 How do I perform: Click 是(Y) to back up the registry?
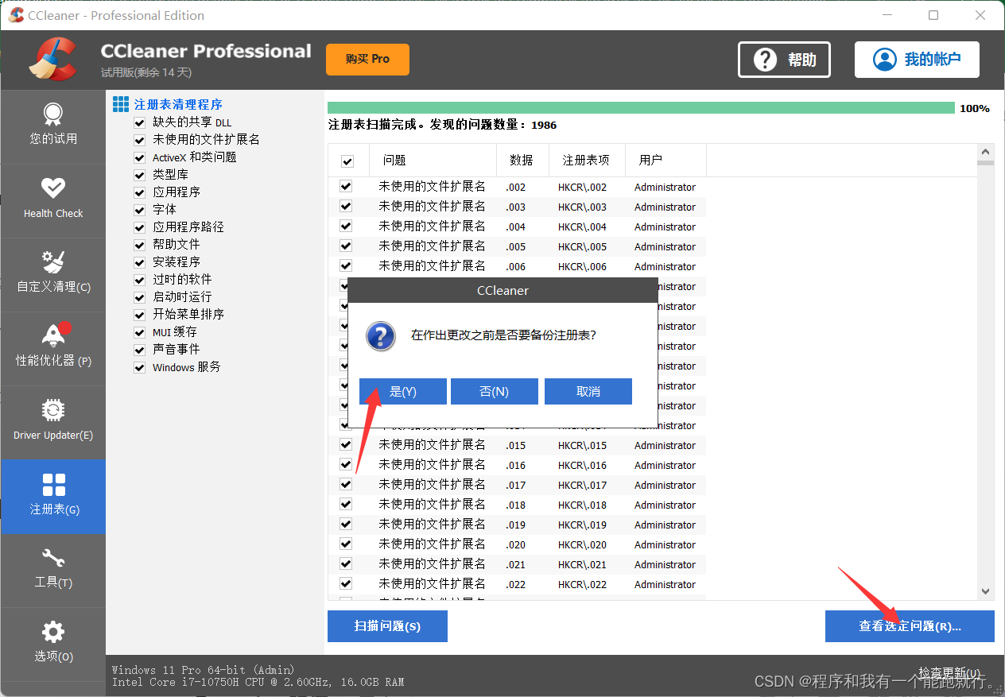click(402, 391)
